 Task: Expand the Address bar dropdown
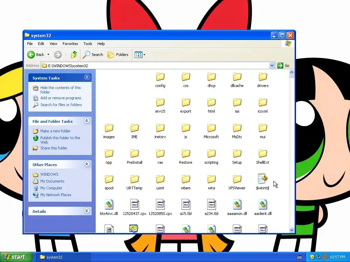coord(272,65)
